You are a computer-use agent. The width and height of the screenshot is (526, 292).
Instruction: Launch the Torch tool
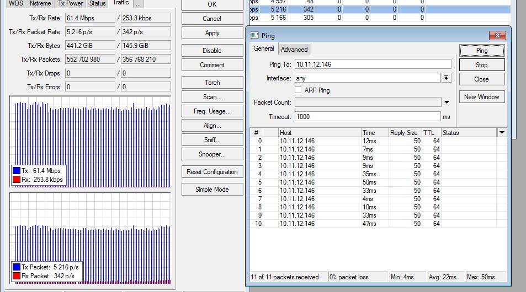212,83
